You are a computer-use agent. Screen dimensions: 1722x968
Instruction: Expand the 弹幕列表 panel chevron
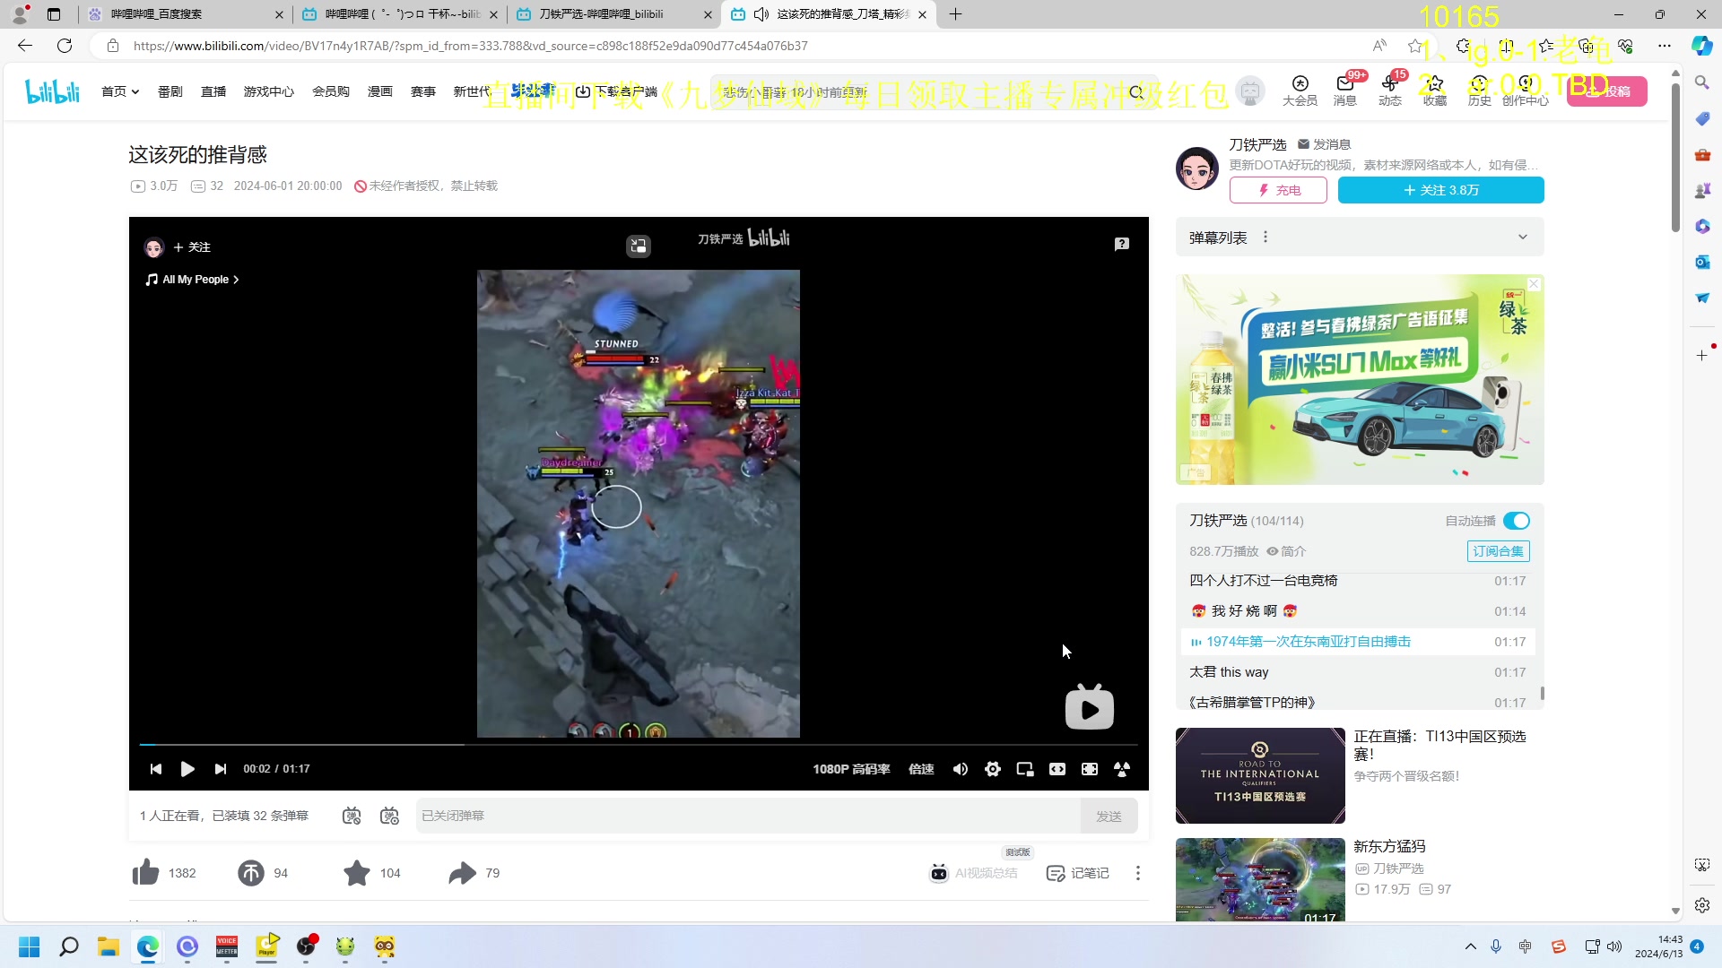[x=1522, y=238]
